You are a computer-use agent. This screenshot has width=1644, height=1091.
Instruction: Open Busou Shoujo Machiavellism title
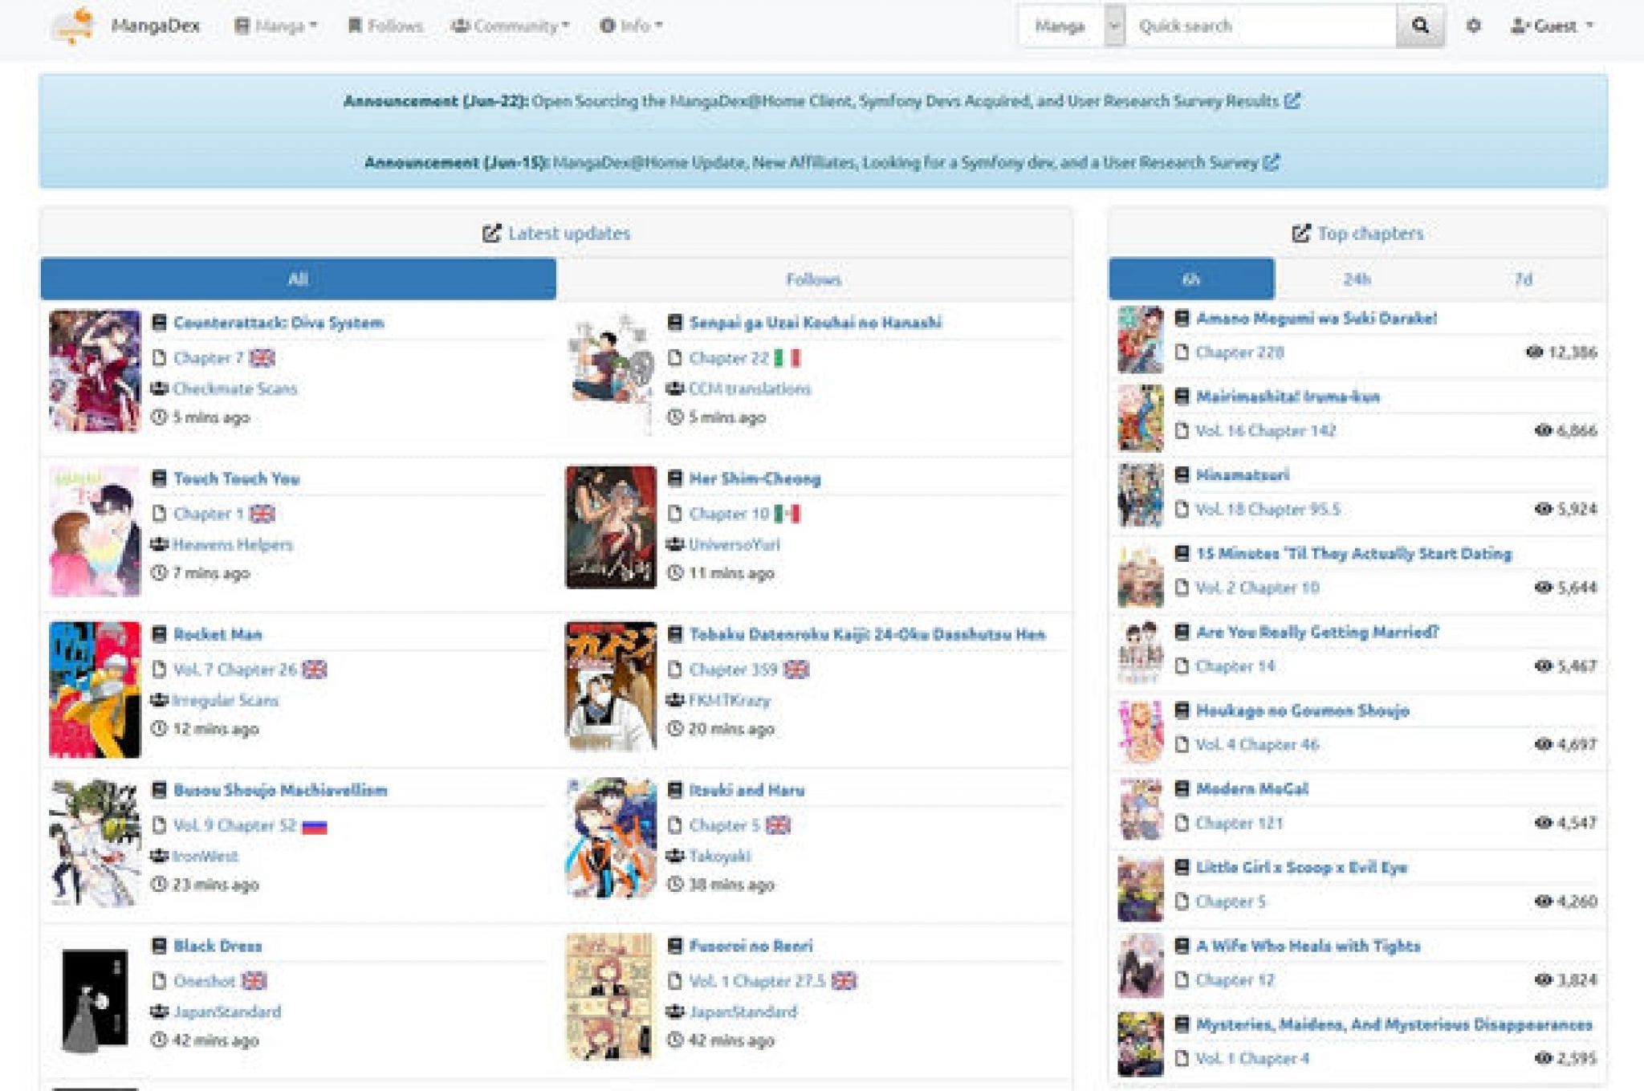pos(280,790)
